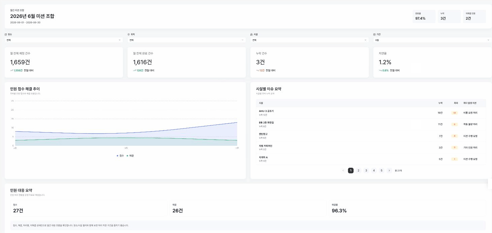Click downward trend icon beside 12건
Image resolution: width=492 pixels, height=233 pixels.
tap(257, 70)
